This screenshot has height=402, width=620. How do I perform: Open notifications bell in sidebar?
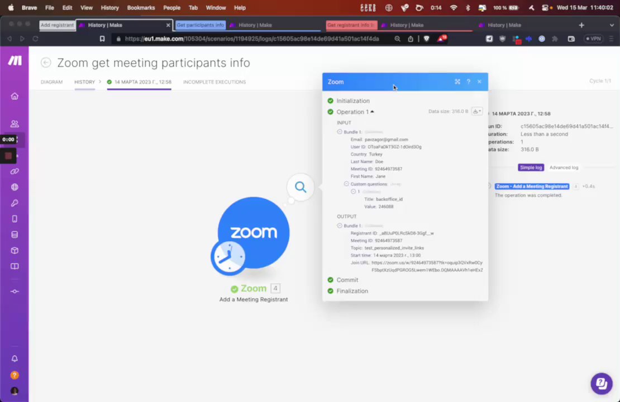[15, 358]
